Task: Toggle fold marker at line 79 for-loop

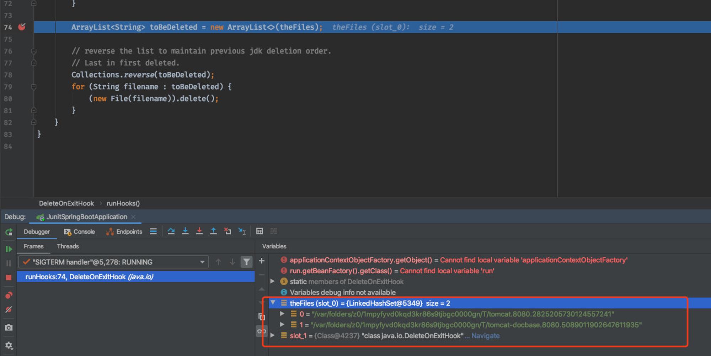Action: [34, 87]
